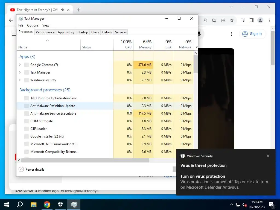Click the CTF Loader process icon
Viewport: 280px width, 210px height.
pyautogui.click(x=27, y=129)
